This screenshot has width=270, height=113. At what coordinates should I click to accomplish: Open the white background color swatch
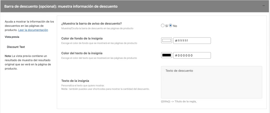[166, 41]
